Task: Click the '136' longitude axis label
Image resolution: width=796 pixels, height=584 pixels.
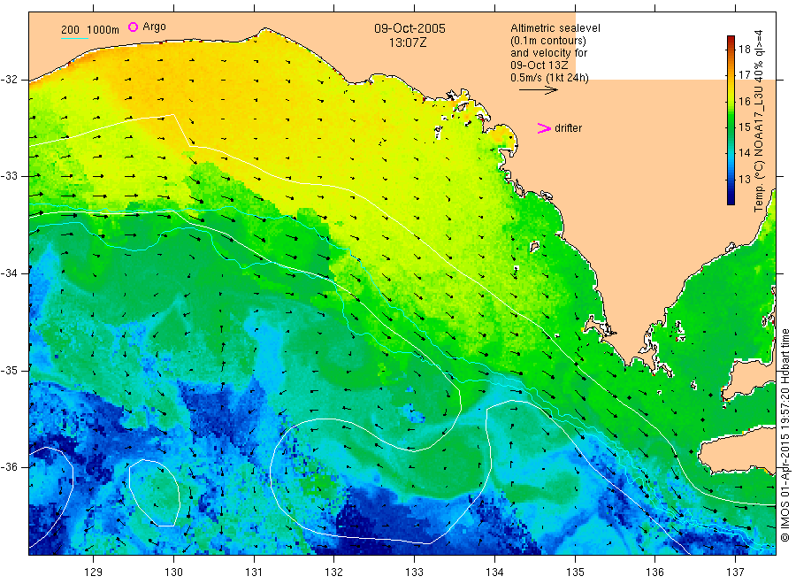Action: [x=654, y=572]
